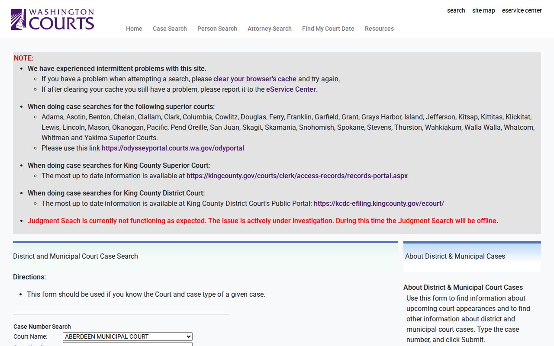Screen dimensions: 554x346
Task: Go to Person Search
Action: click(217, 29)
